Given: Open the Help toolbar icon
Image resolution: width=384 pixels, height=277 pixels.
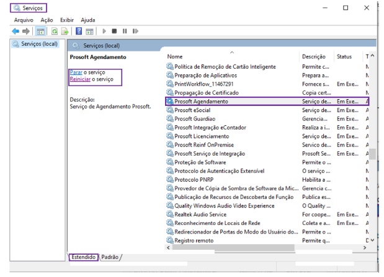Looking at the screenshot, I should [79, 31].
